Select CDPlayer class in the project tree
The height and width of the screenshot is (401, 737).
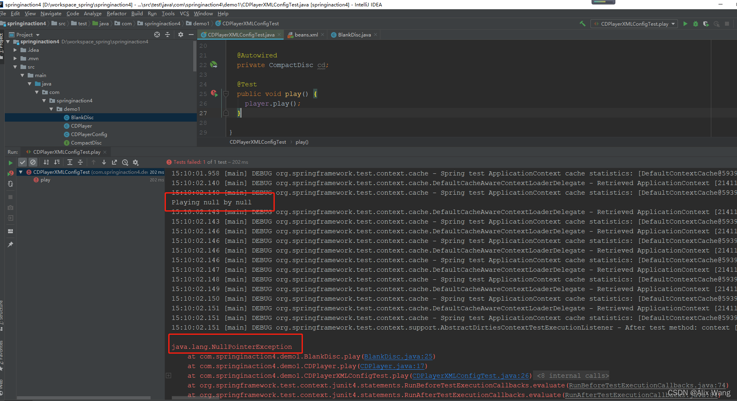(x=82, y=126)
